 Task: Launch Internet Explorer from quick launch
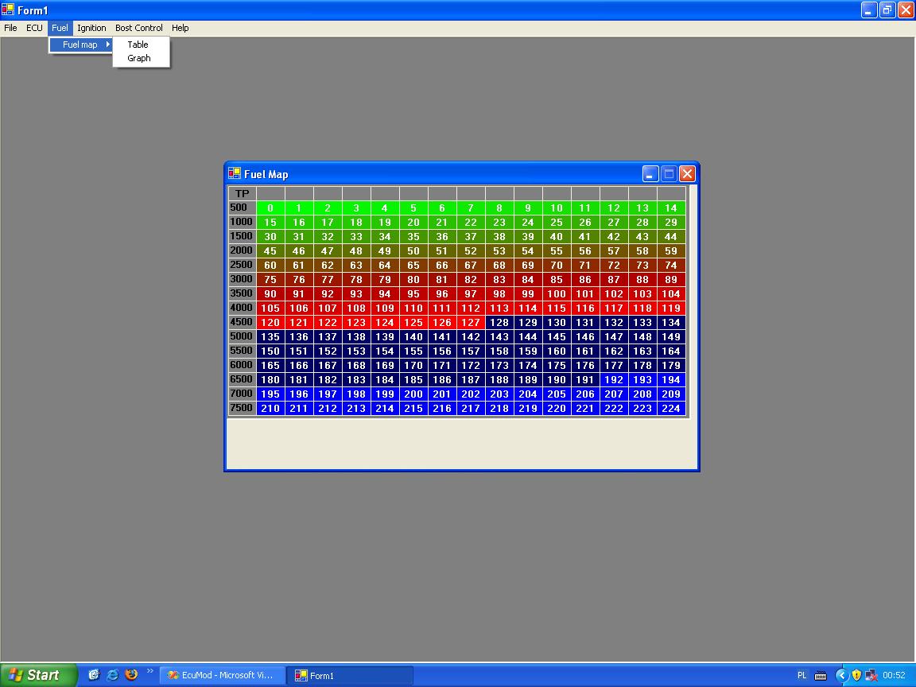pyautogui.click(x=113, y=674)
